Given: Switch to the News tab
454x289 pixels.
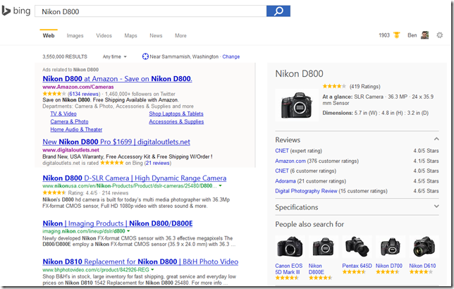Looking at the screenshot, I should [156, 36].
